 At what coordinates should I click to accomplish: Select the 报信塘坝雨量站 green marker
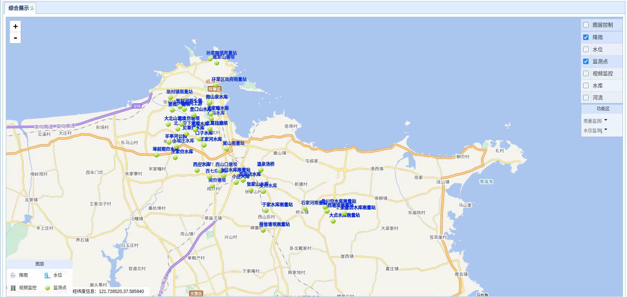click(x=263, y=230)
